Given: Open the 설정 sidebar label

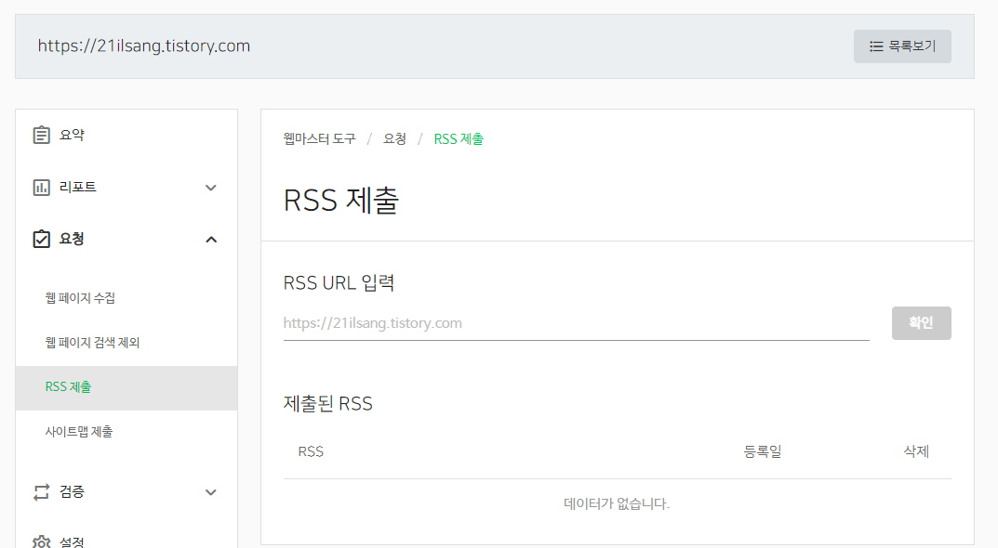Looking at the screenshot, I should (72, 541).
